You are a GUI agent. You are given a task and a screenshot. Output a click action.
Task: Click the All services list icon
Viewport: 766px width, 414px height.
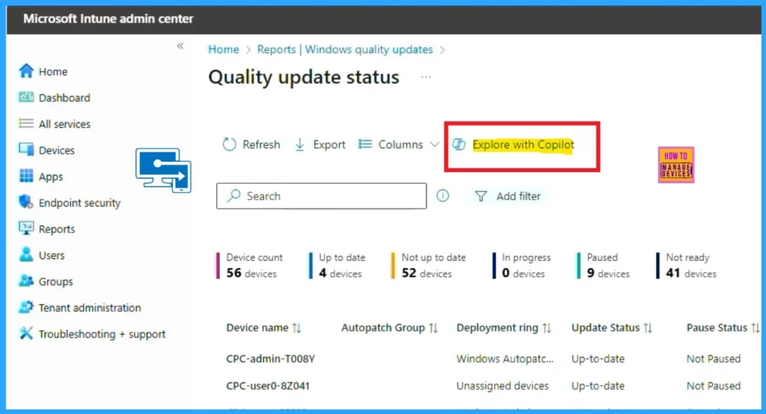(x=26, y=123)
